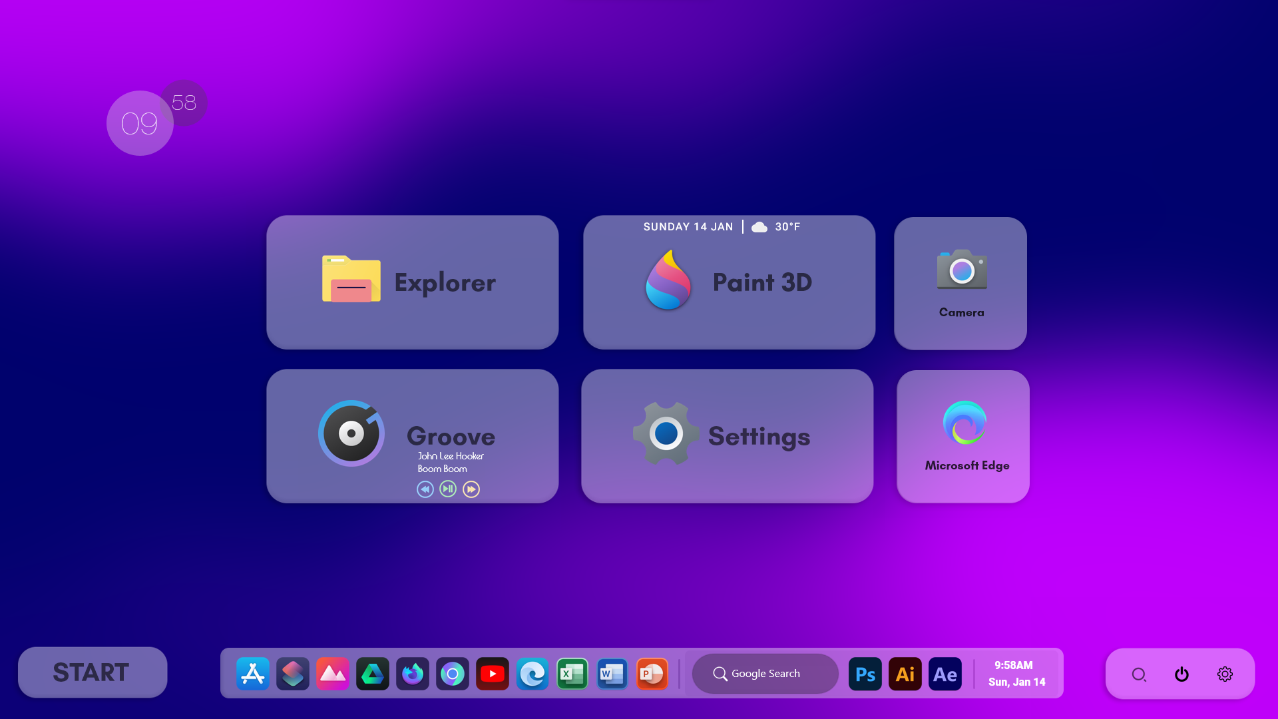Launch Firefox from the dock
This screenshot has height=719, width=1278.
pyautogui.click(x=413, y=674)
